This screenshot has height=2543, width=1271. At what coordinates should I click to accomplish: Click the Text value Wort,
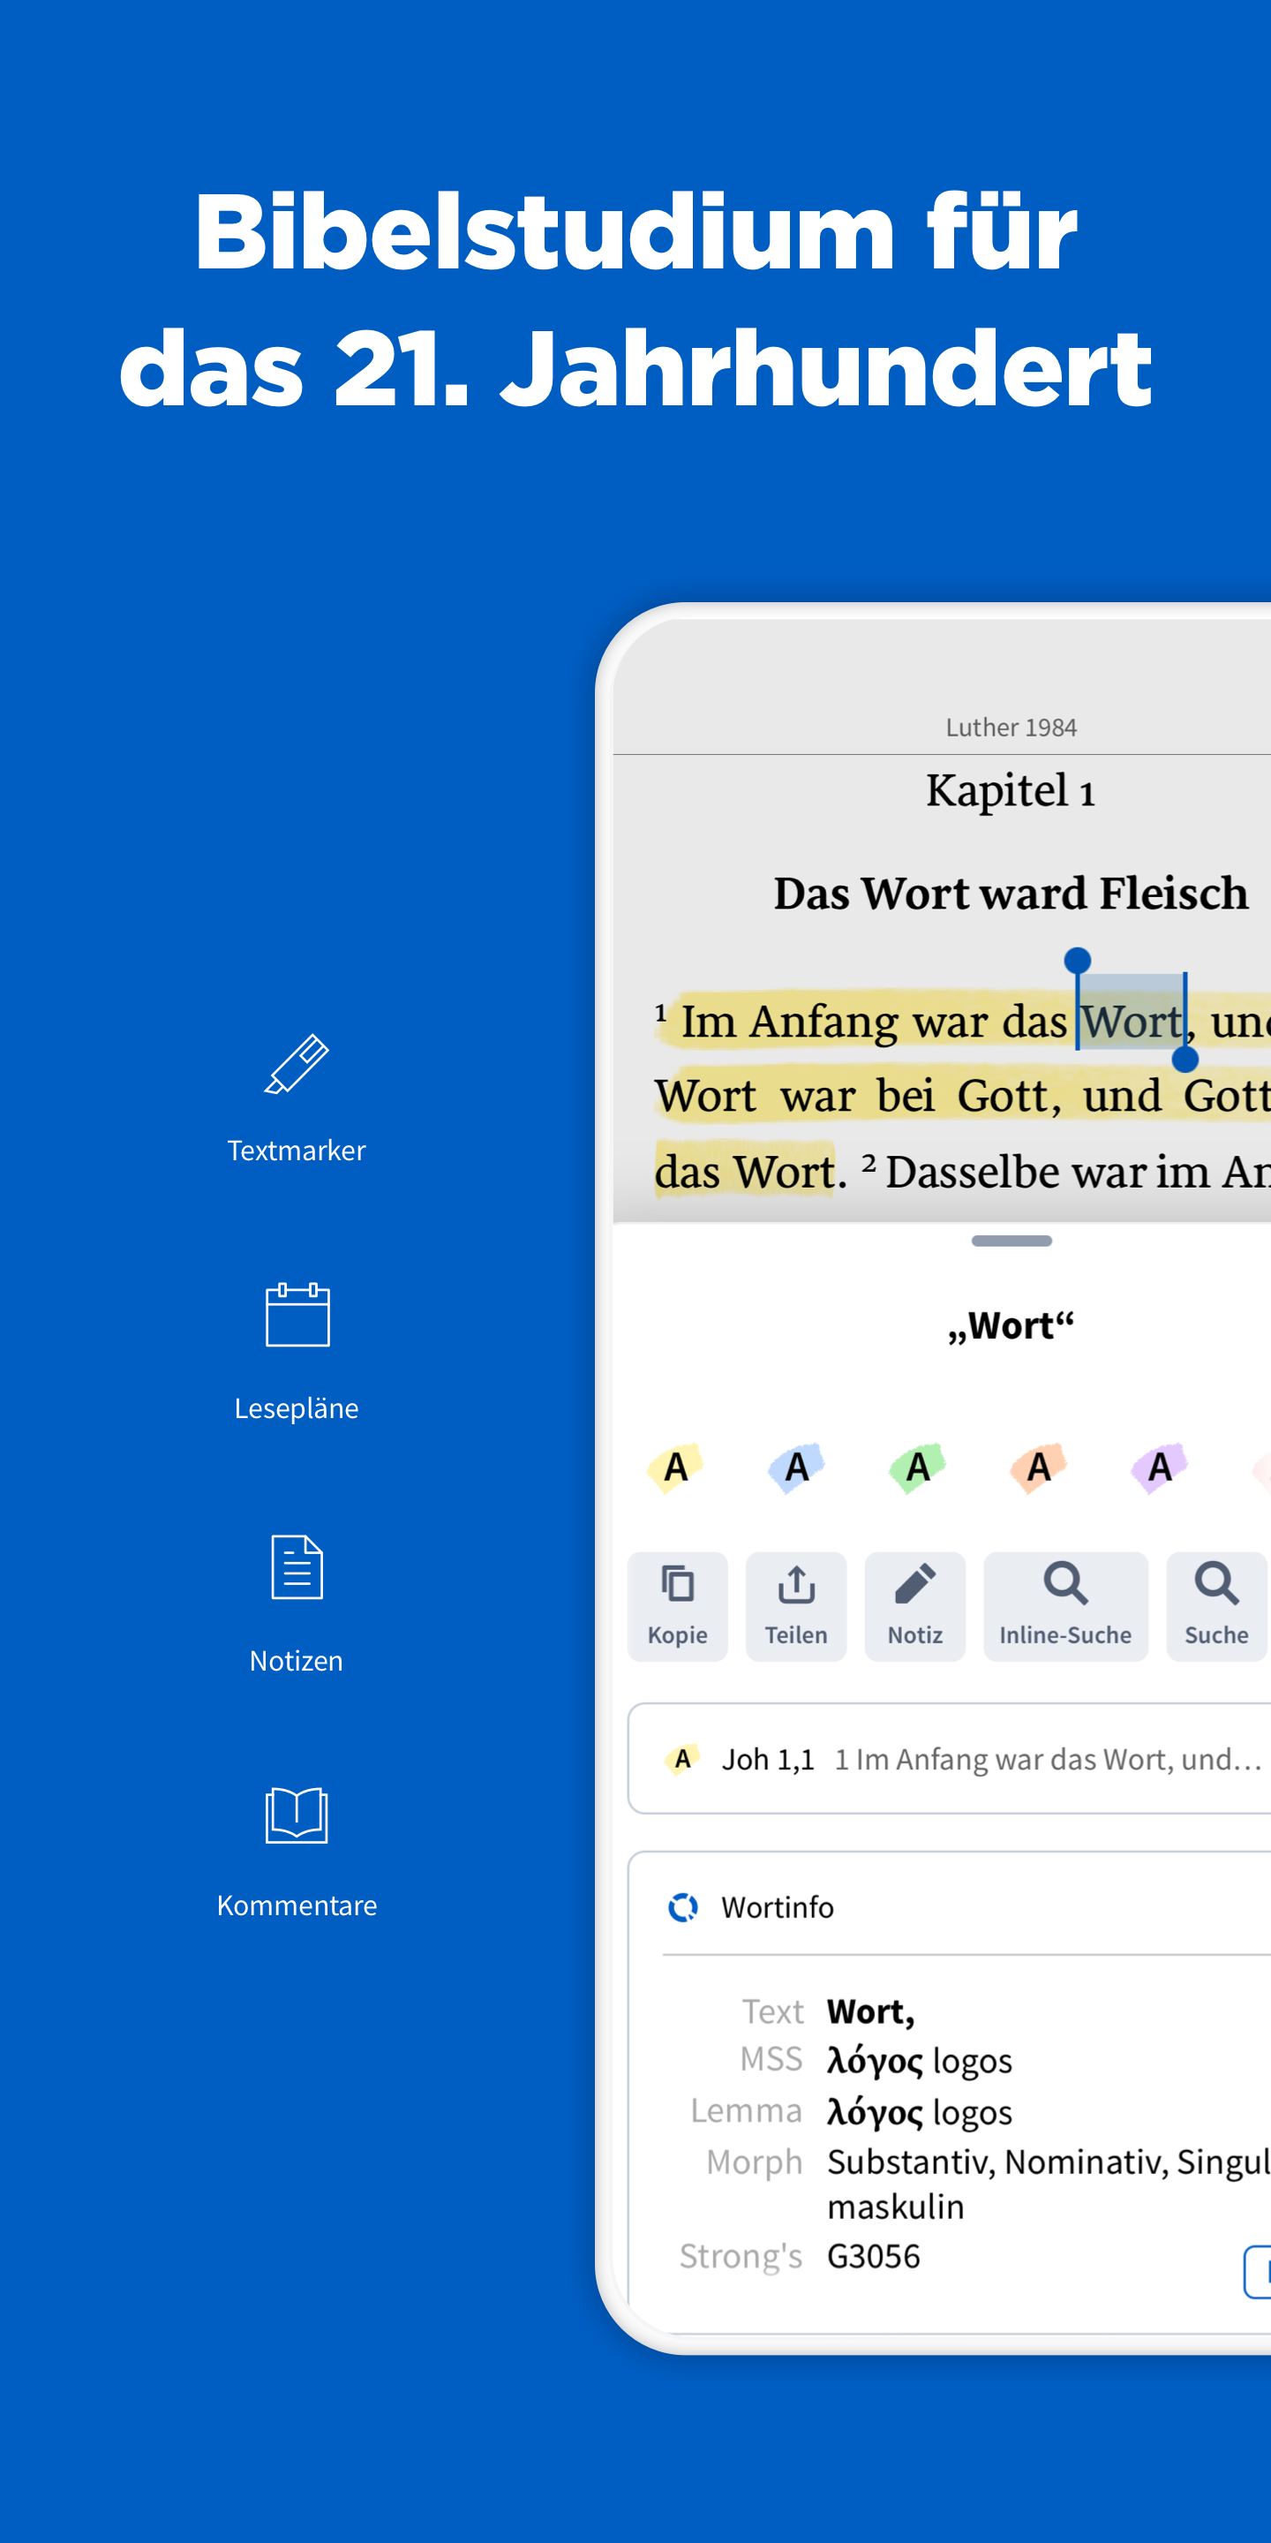870,2012
